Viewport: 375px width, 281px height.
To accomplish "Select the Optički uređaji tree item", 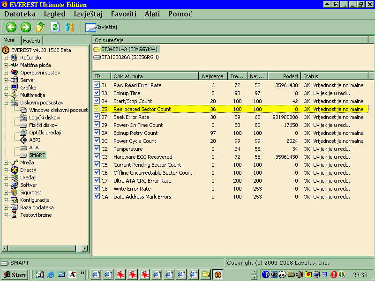I will click(45, 133).
